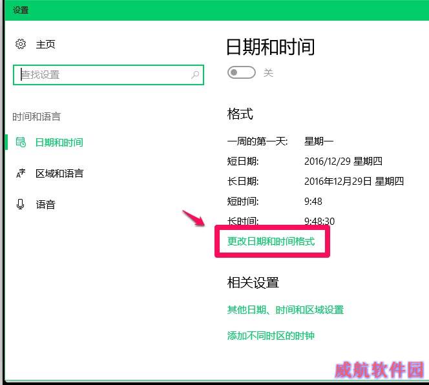
Task: Open 其他日期、时间和区域设置 link
Action: [286, 310]
